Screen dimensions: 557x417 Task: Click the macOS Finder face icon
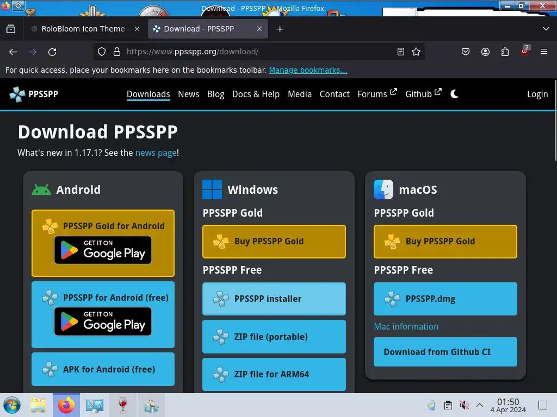pyautogui.click(x=383, y=189)
